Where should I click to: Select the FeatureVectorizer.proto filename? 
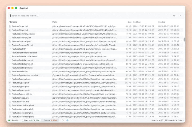tap(23, 117)
